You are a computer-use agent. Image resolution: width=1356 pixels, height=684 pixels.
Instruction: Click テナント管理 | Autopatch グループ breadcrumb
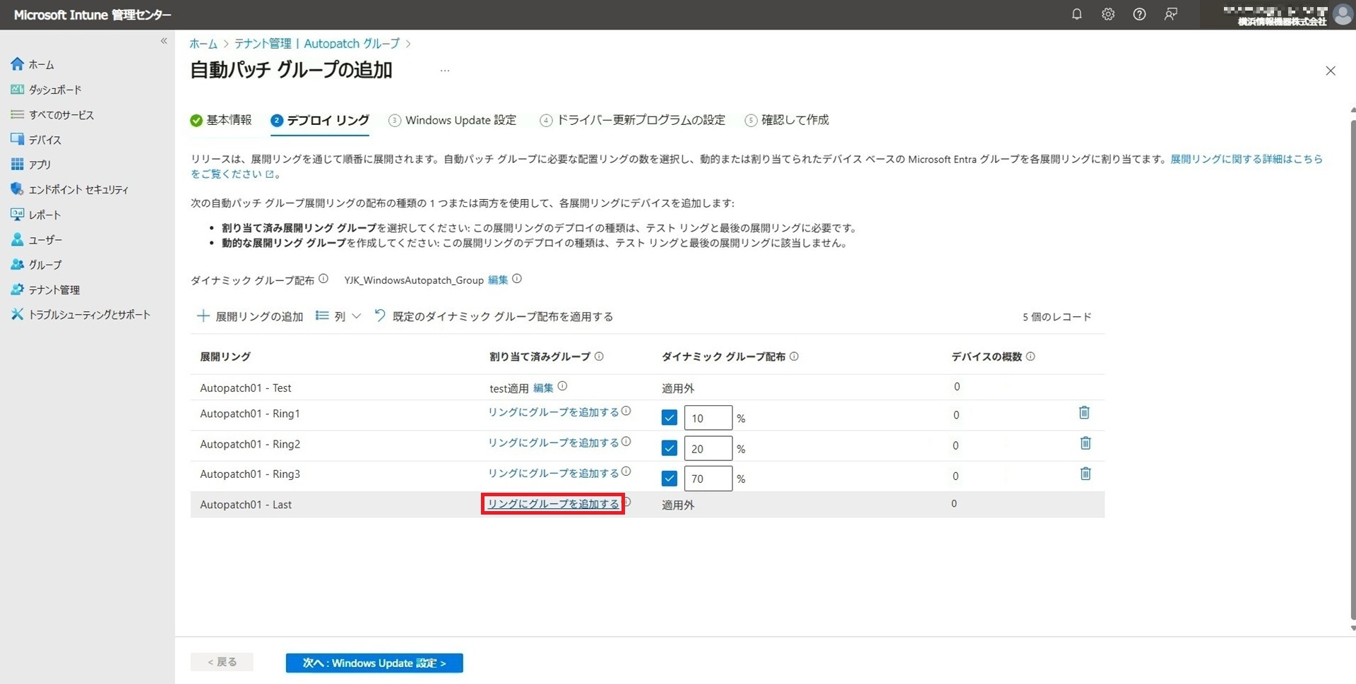(x=317, y=44)
